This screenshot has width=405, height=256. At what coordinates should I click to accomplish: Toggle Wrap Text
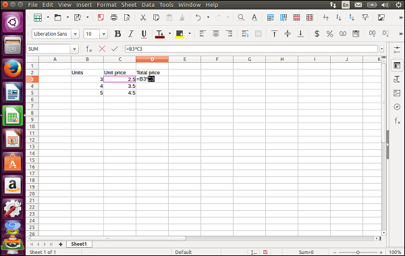click(245, 34)
